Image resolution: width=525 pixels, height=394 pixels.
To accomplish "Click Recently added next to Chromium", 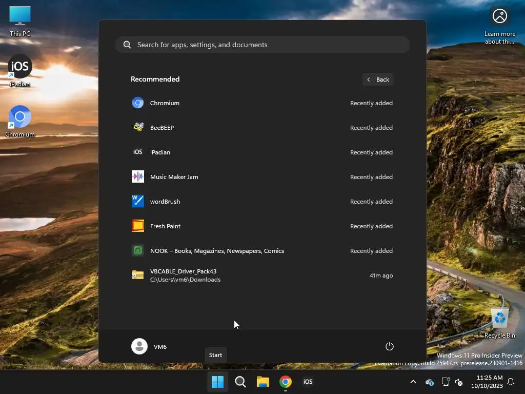I will tap(371, 103).
